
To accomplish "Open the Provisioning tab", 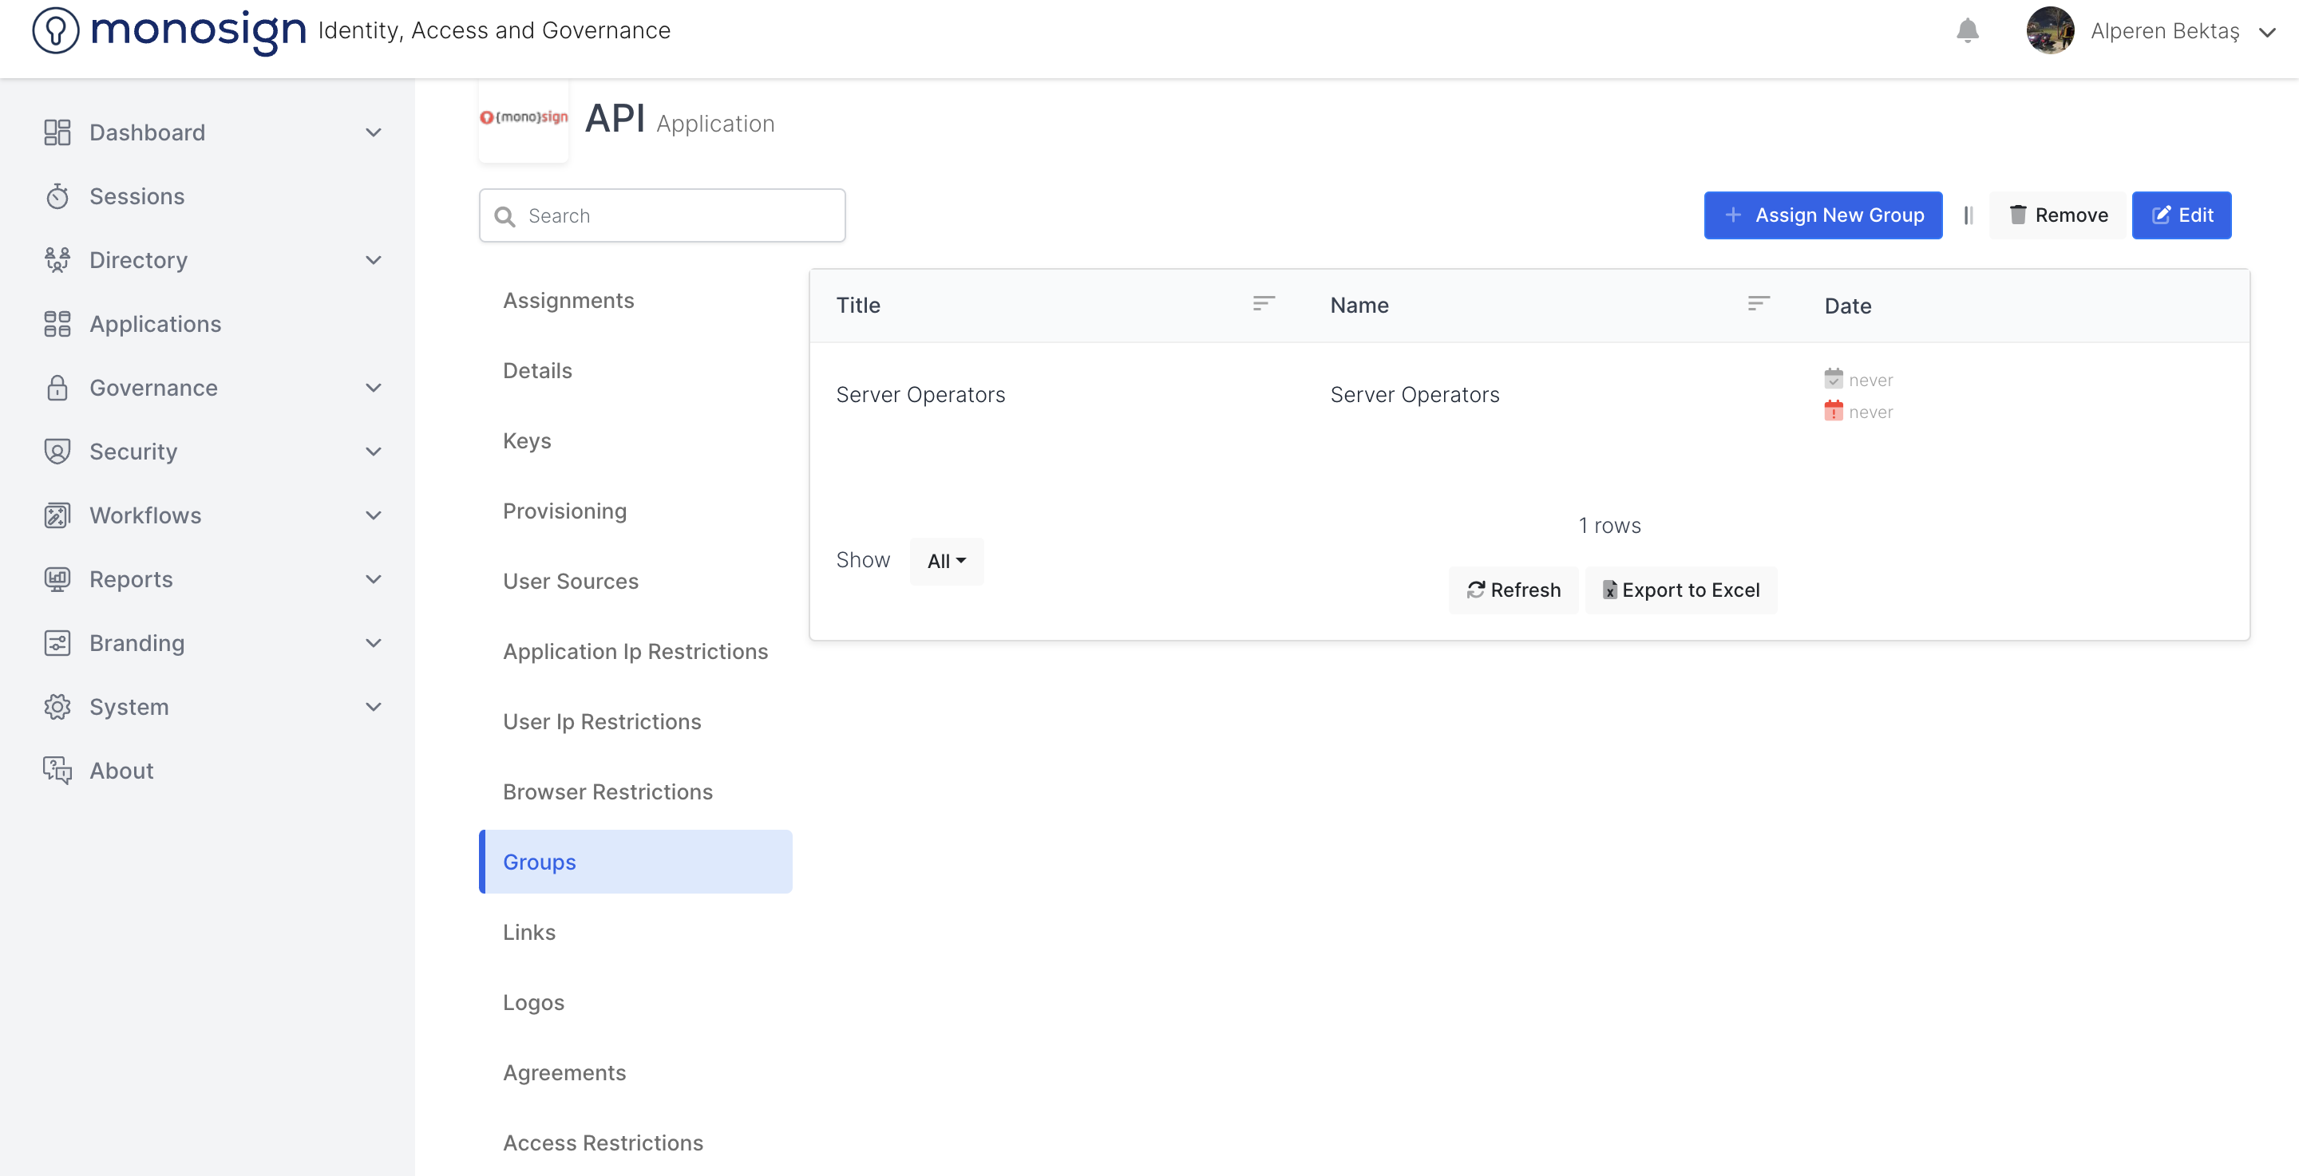I will (564, 511).
